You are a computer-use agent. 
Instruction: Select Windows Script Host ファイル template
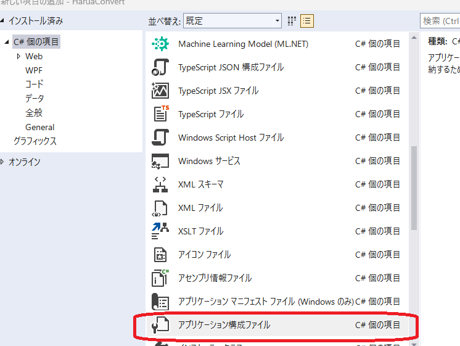[277, 138]
